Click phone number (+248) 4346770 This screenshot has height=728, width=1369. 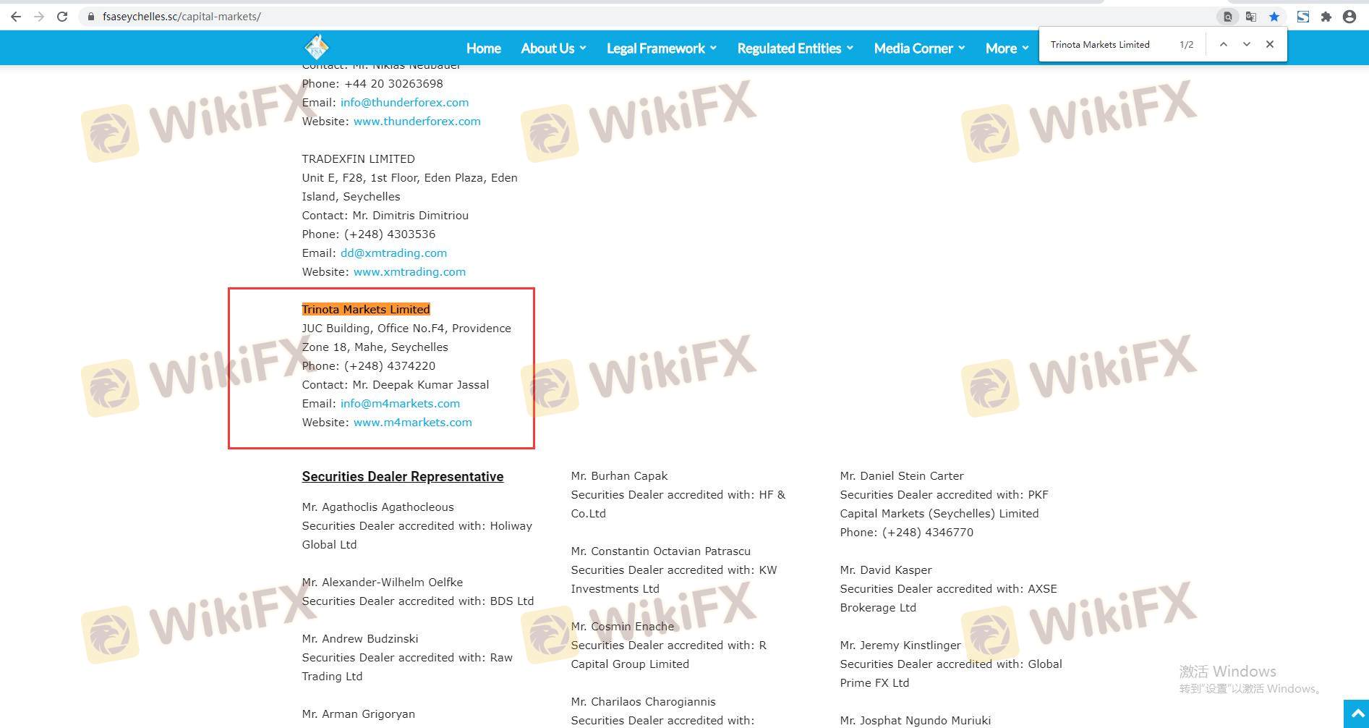coord(928,533)
